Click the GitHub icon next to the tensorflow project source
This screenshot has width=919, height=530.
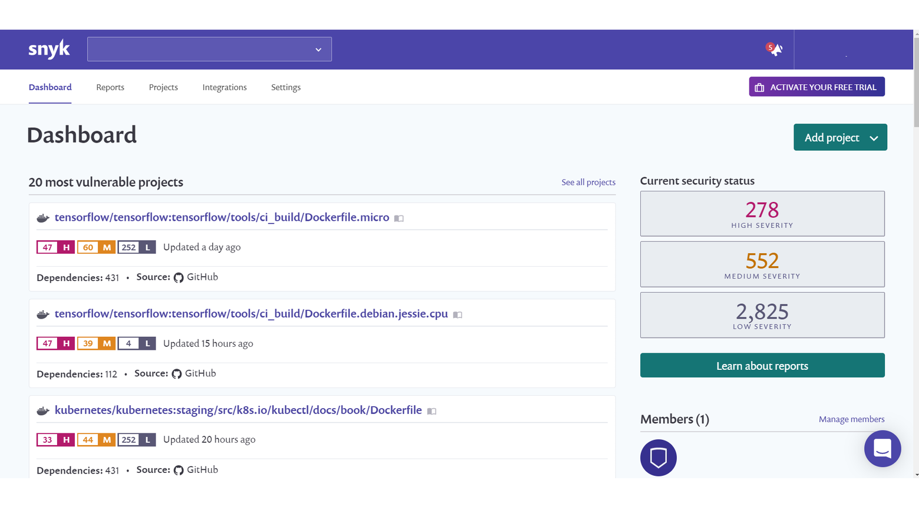tap(178, 277)
